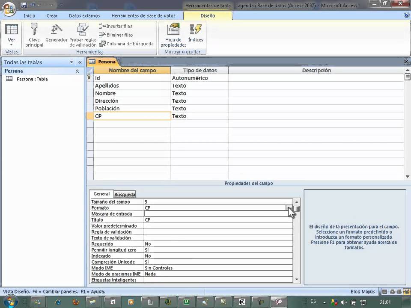Open Herramientas de base de datos tab
The width and height of the screenshot is (411, 308).
click(x=143, y=16)
